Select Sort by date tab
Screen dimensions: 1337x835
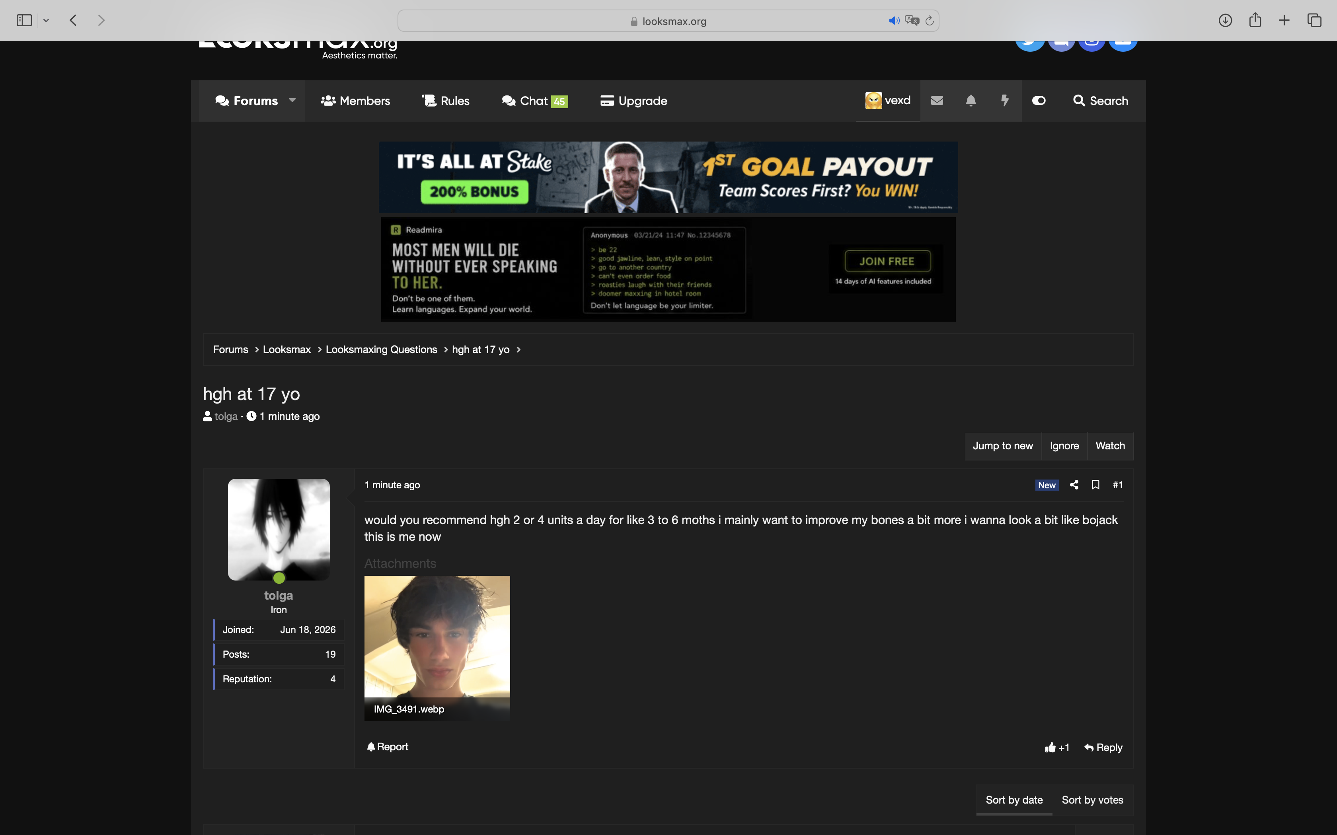[x=1014, y=800]
